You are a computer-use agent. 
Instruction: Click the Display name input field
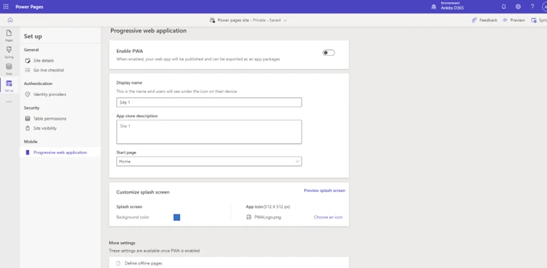[x=209, y=102]
